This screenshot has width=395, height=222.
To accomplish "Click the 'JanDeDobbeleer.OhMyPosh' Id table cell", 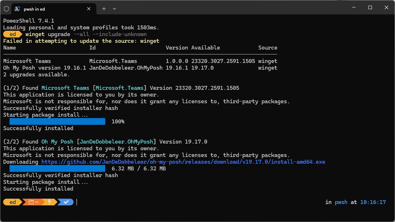I will (x=126, y=68).
